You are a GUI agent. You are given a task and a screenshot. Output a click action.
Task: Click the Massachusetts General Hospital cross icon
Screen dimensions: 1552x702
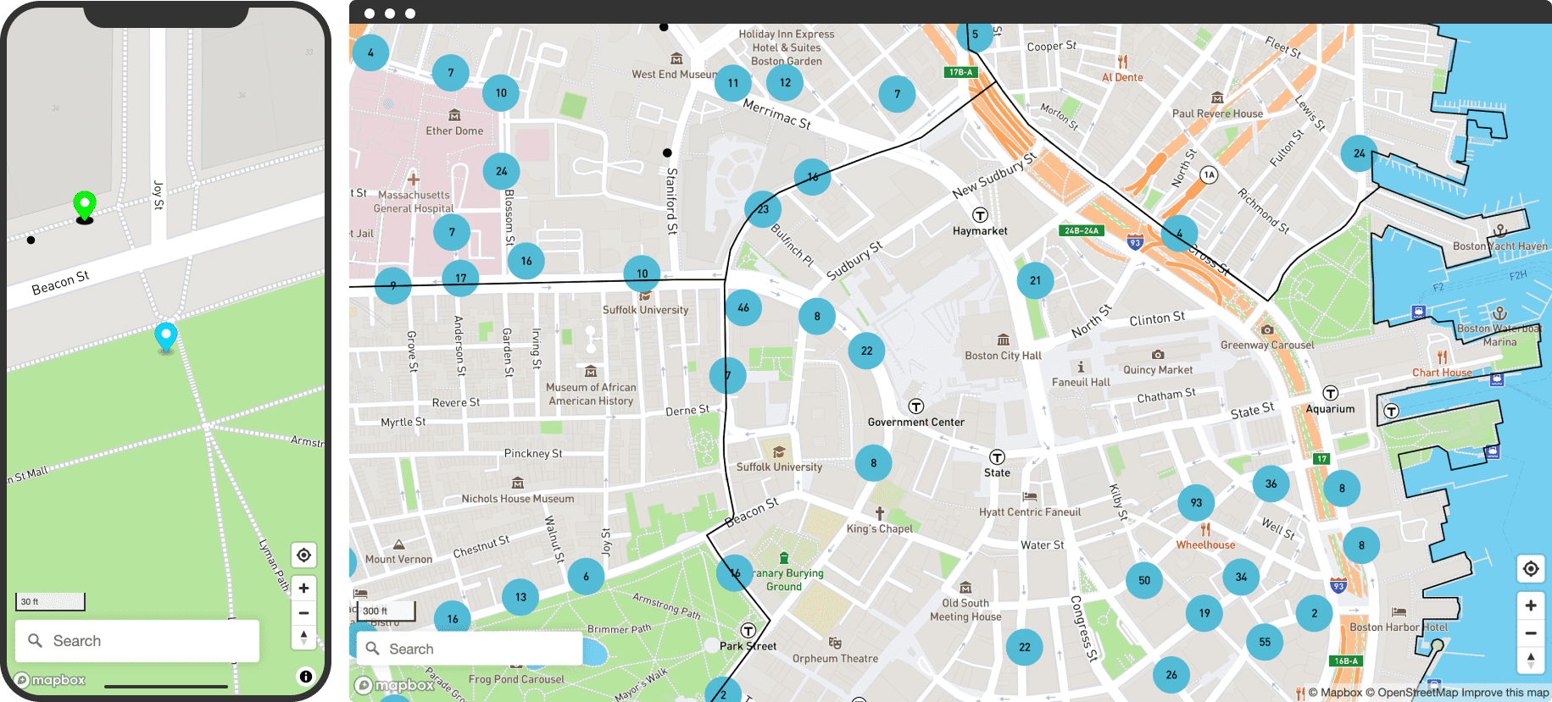tap(414, 180)
